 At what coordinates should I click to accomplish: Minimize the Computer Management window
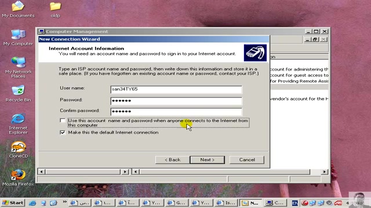point(308,31)
